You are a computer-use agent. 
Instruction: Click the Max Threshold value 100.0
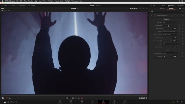tap(175, 41)
